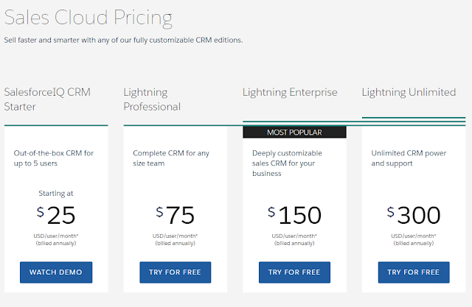Click the $25 starter price

click(56, 215)
